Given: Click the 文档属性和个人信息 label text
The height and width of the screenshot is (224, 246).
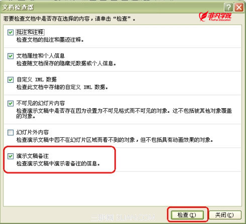Looking at the screenshot, I should tap(41, 56).
